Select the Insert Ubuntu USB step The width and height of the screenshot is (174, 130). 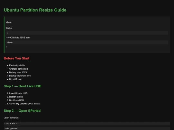pyautogui.click(x=18, y=93)
